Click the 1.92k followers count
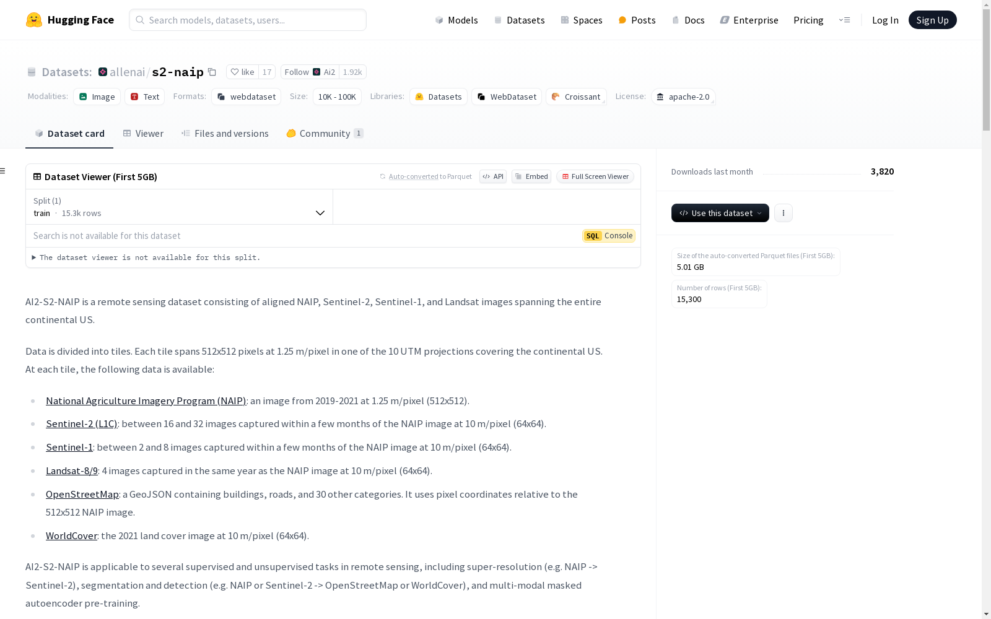 352,72
